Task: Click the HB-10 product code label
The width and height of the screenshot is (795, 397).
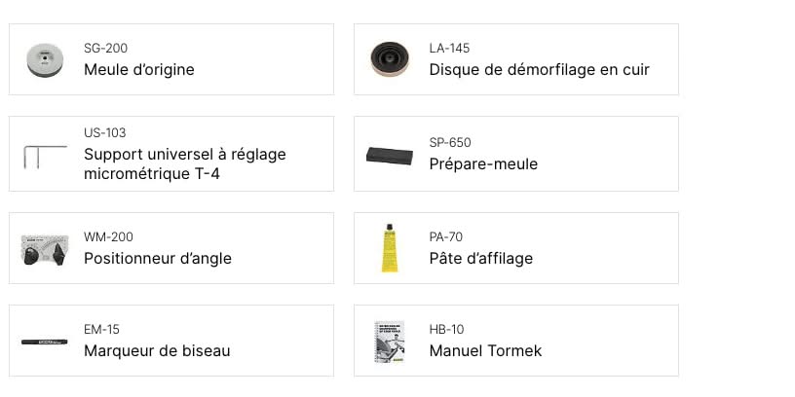Action: click(447, 330)
